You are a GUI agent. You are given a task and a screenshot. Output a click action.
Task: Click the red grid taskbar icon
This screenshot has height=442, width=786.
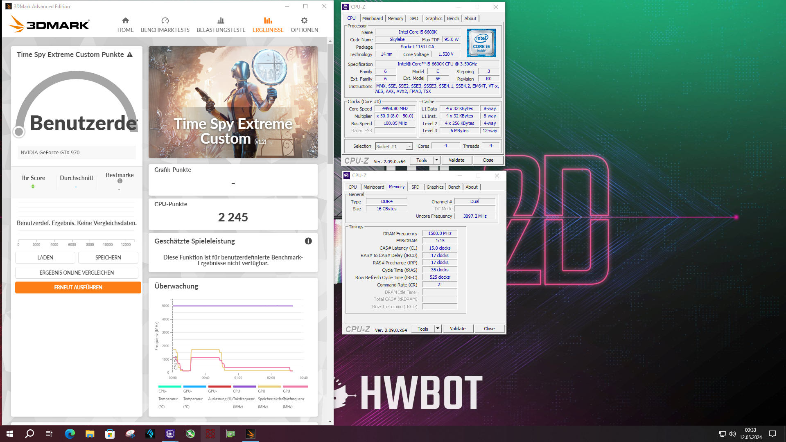(x=210, y=434)
